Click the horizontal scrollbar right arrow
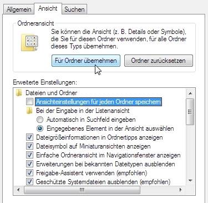 (181, 190)
